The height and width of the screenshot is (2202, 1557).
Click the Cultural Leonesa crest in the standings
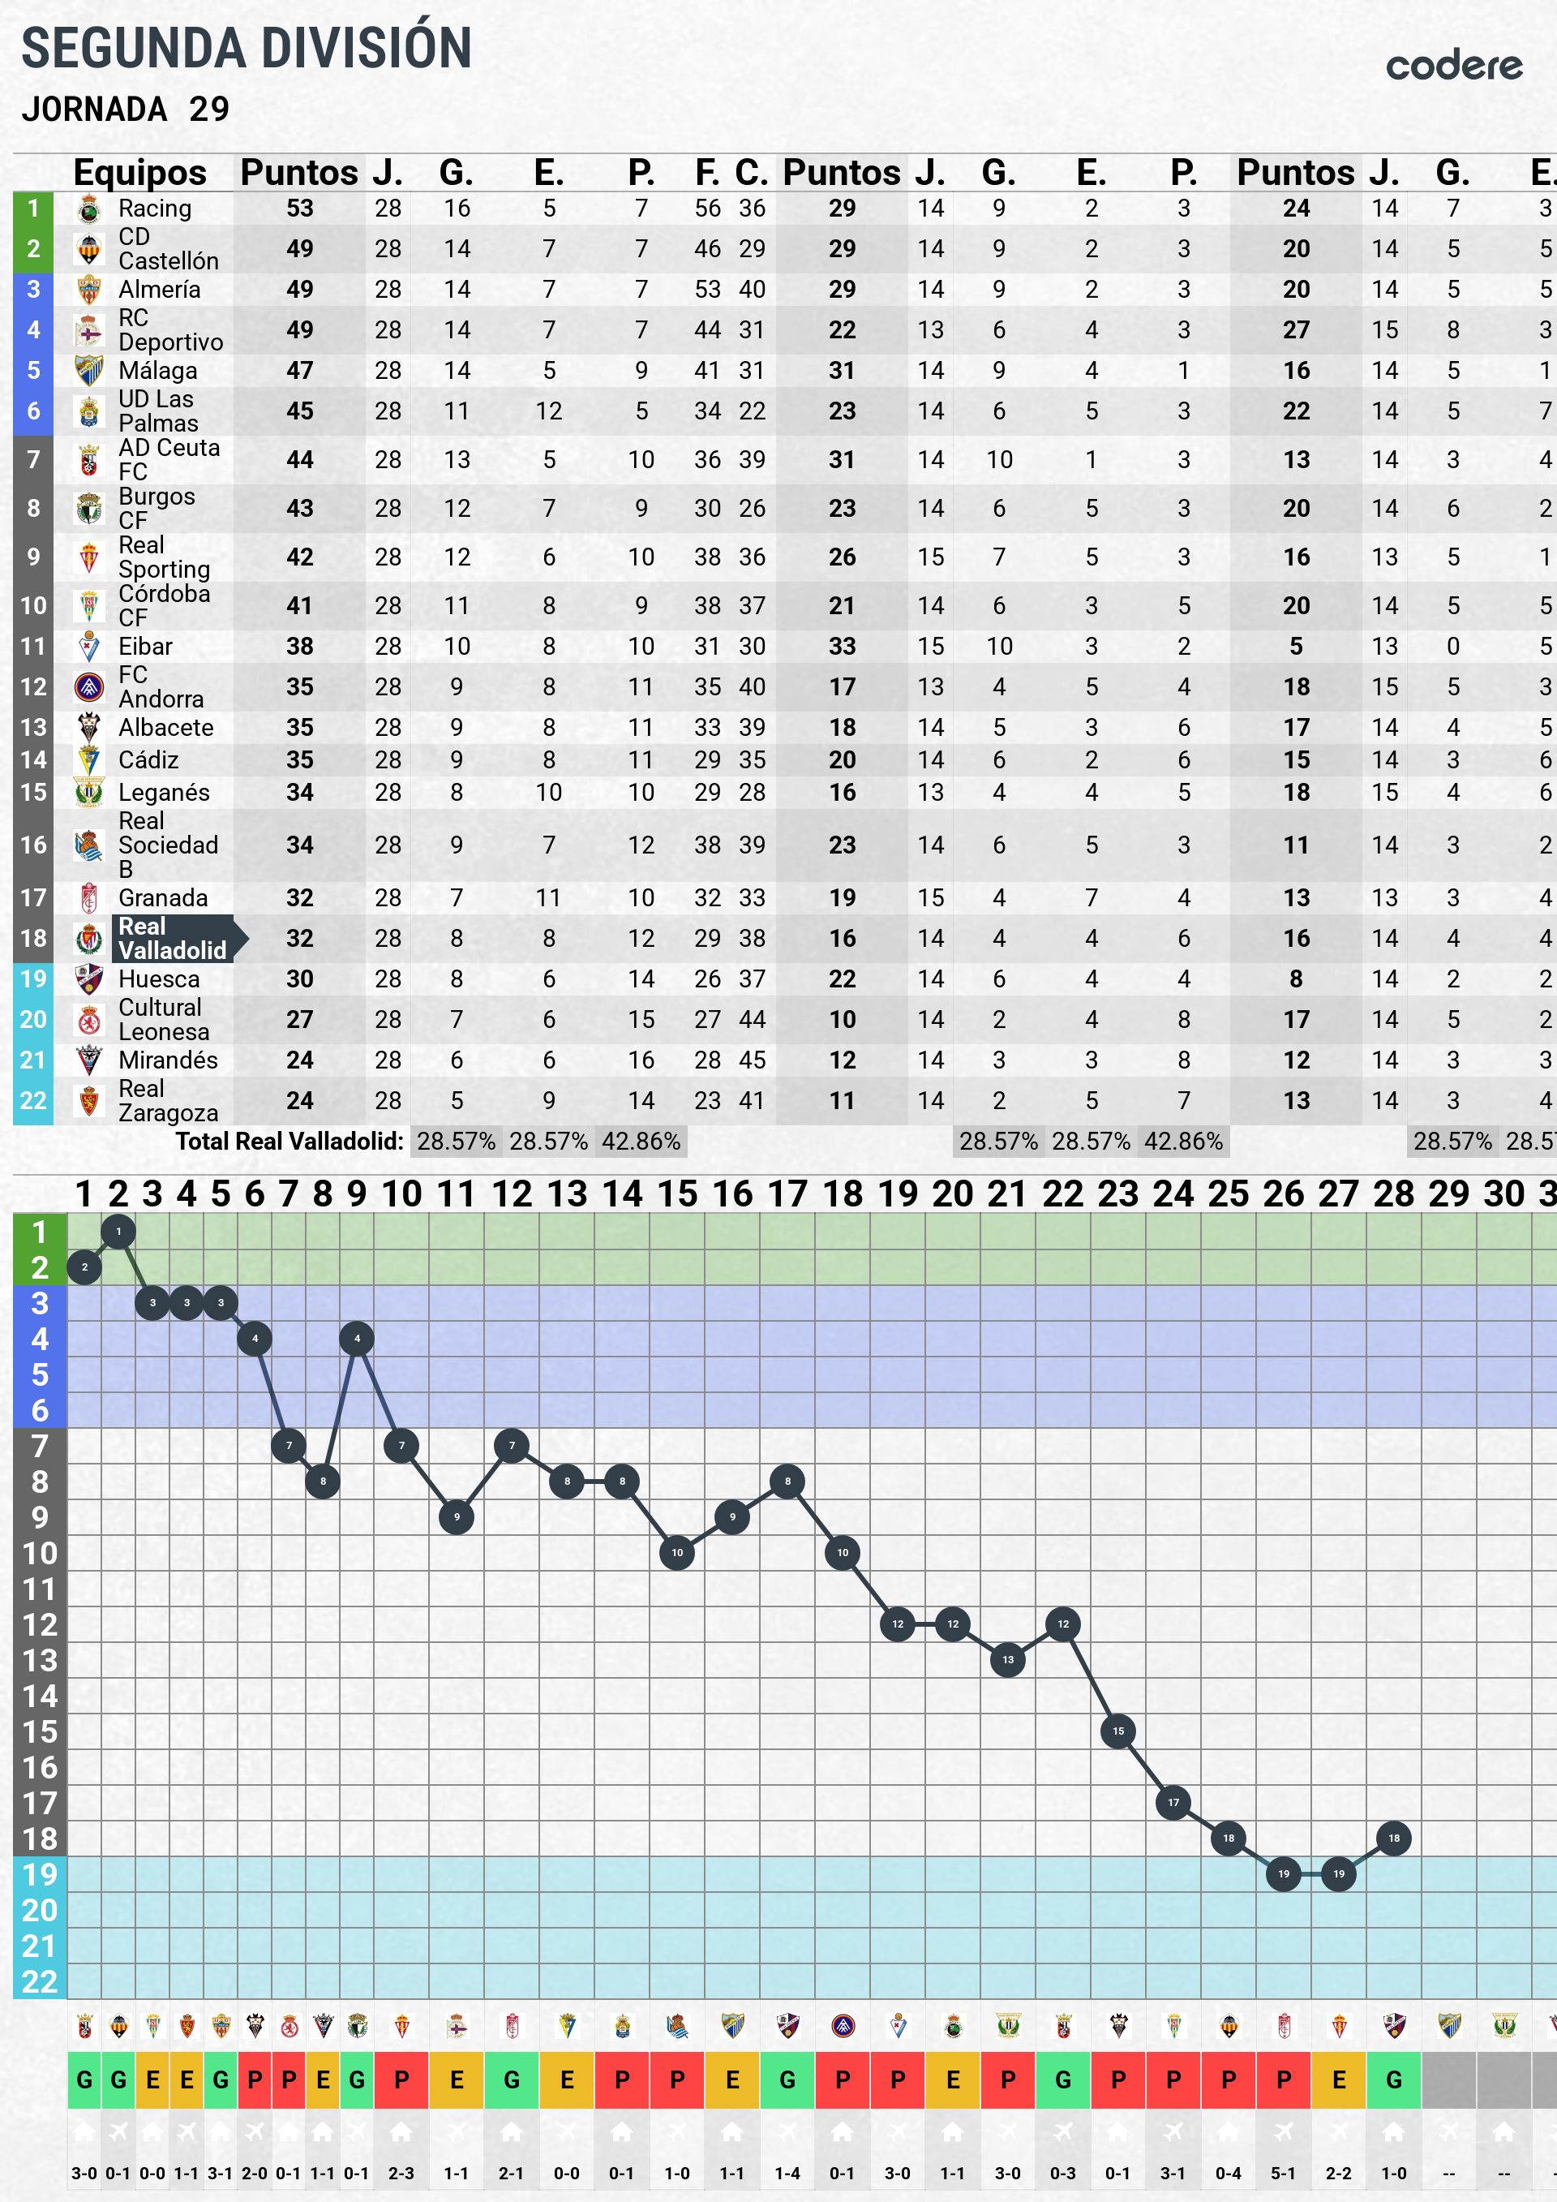point(88,1020)
